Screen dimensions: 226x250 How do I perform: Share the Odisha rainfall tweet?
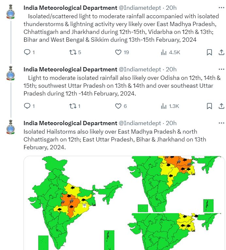221,106
